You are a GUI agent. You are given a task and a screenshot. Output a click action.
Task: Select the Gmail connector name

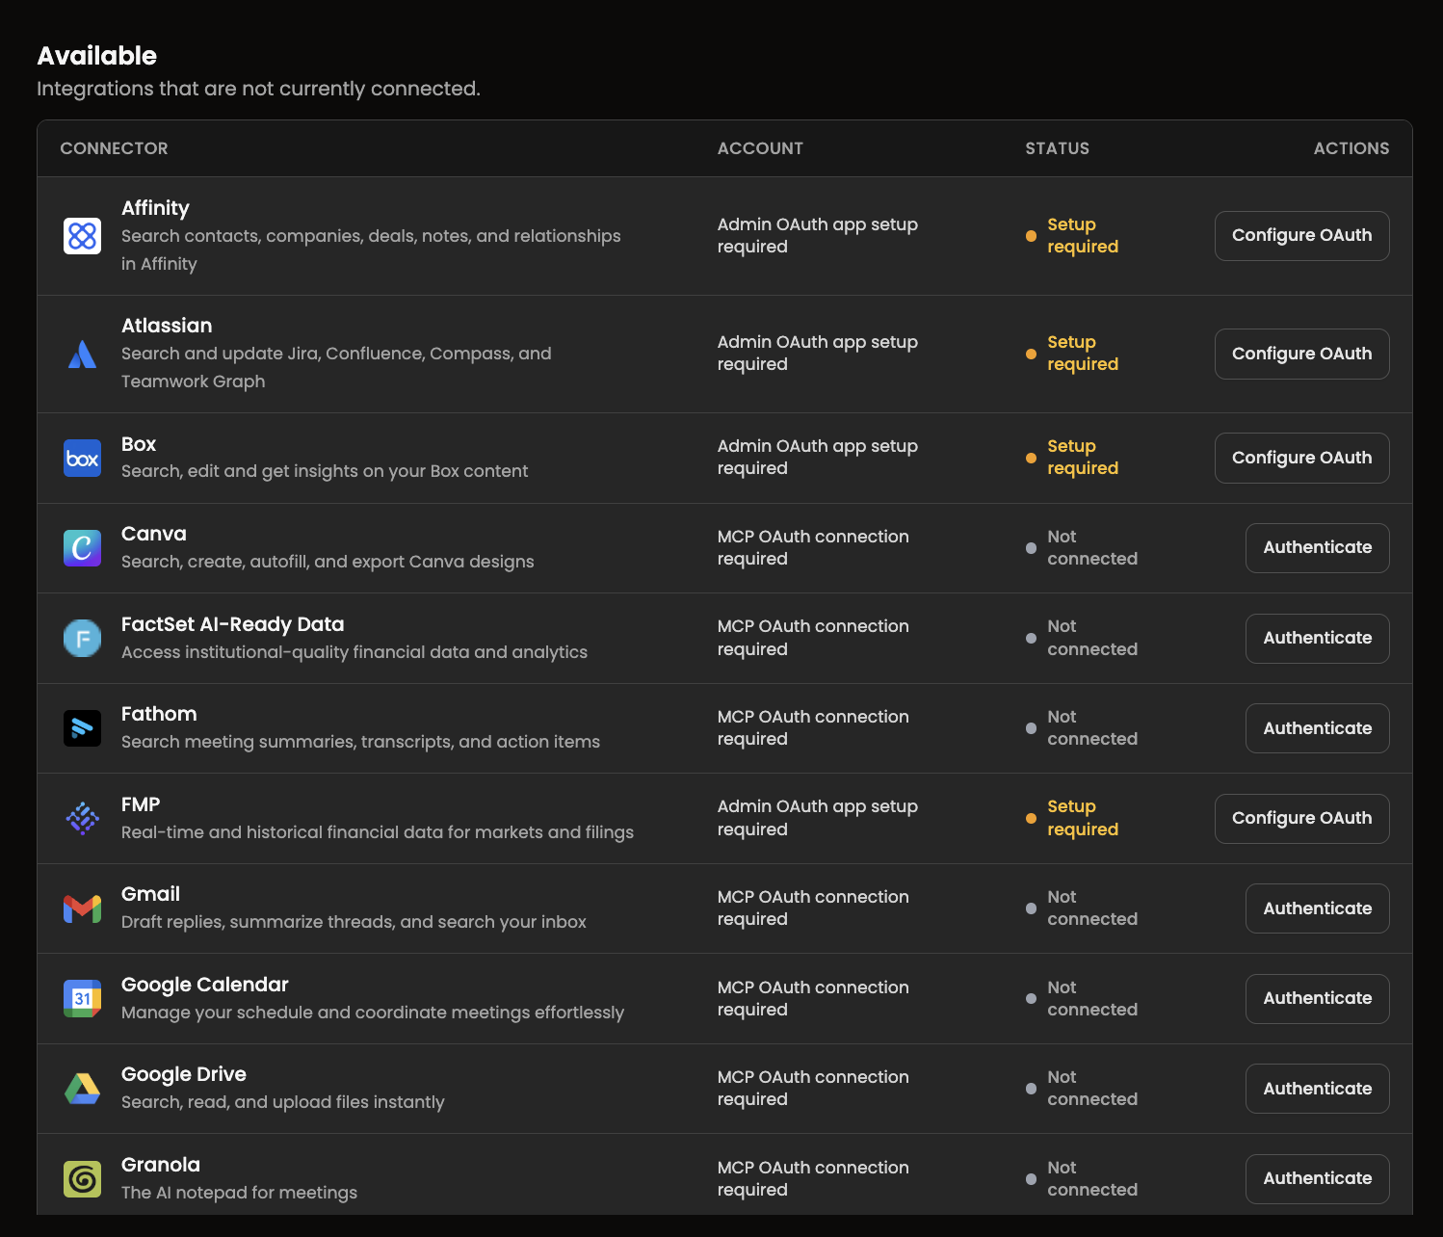coord(150,894)
